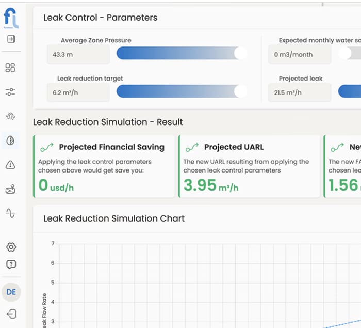Click the app logo in the sidebar
Screen dimensions: 361x328
click(11, 18)
